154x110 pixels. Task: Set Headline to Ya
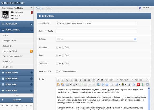(57, 48)
